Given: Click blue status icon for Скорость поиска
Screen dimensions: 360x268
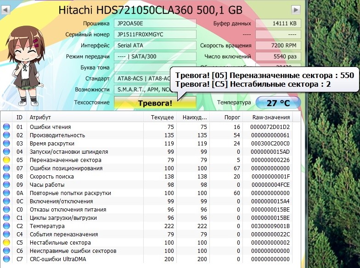Looking at the screenshot, I should pyautogui.click(x=6, y=176).
